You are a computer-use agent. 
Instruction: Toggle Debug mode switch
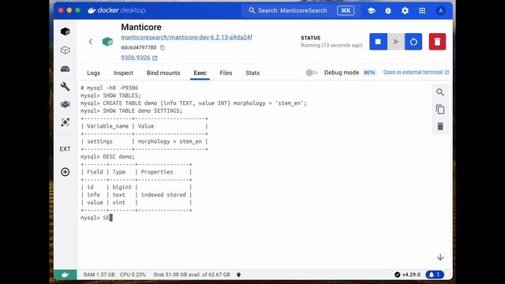(312, 73)
